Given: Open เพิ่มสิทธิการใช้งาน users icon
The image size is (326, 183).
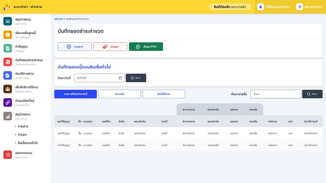Looking at the screenshot, I should coord(7,89).
